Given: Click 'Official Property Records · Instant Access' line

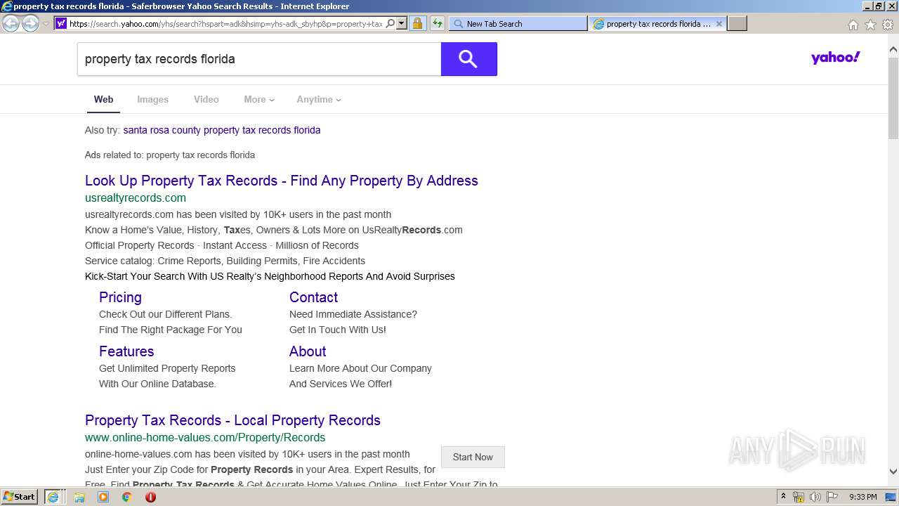Looking at the screenshot, I should pyautogui.click(x=222, y=245).
